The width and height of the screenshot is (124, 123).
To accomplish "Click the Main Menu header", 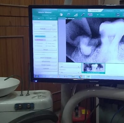I will coord(45,12).
